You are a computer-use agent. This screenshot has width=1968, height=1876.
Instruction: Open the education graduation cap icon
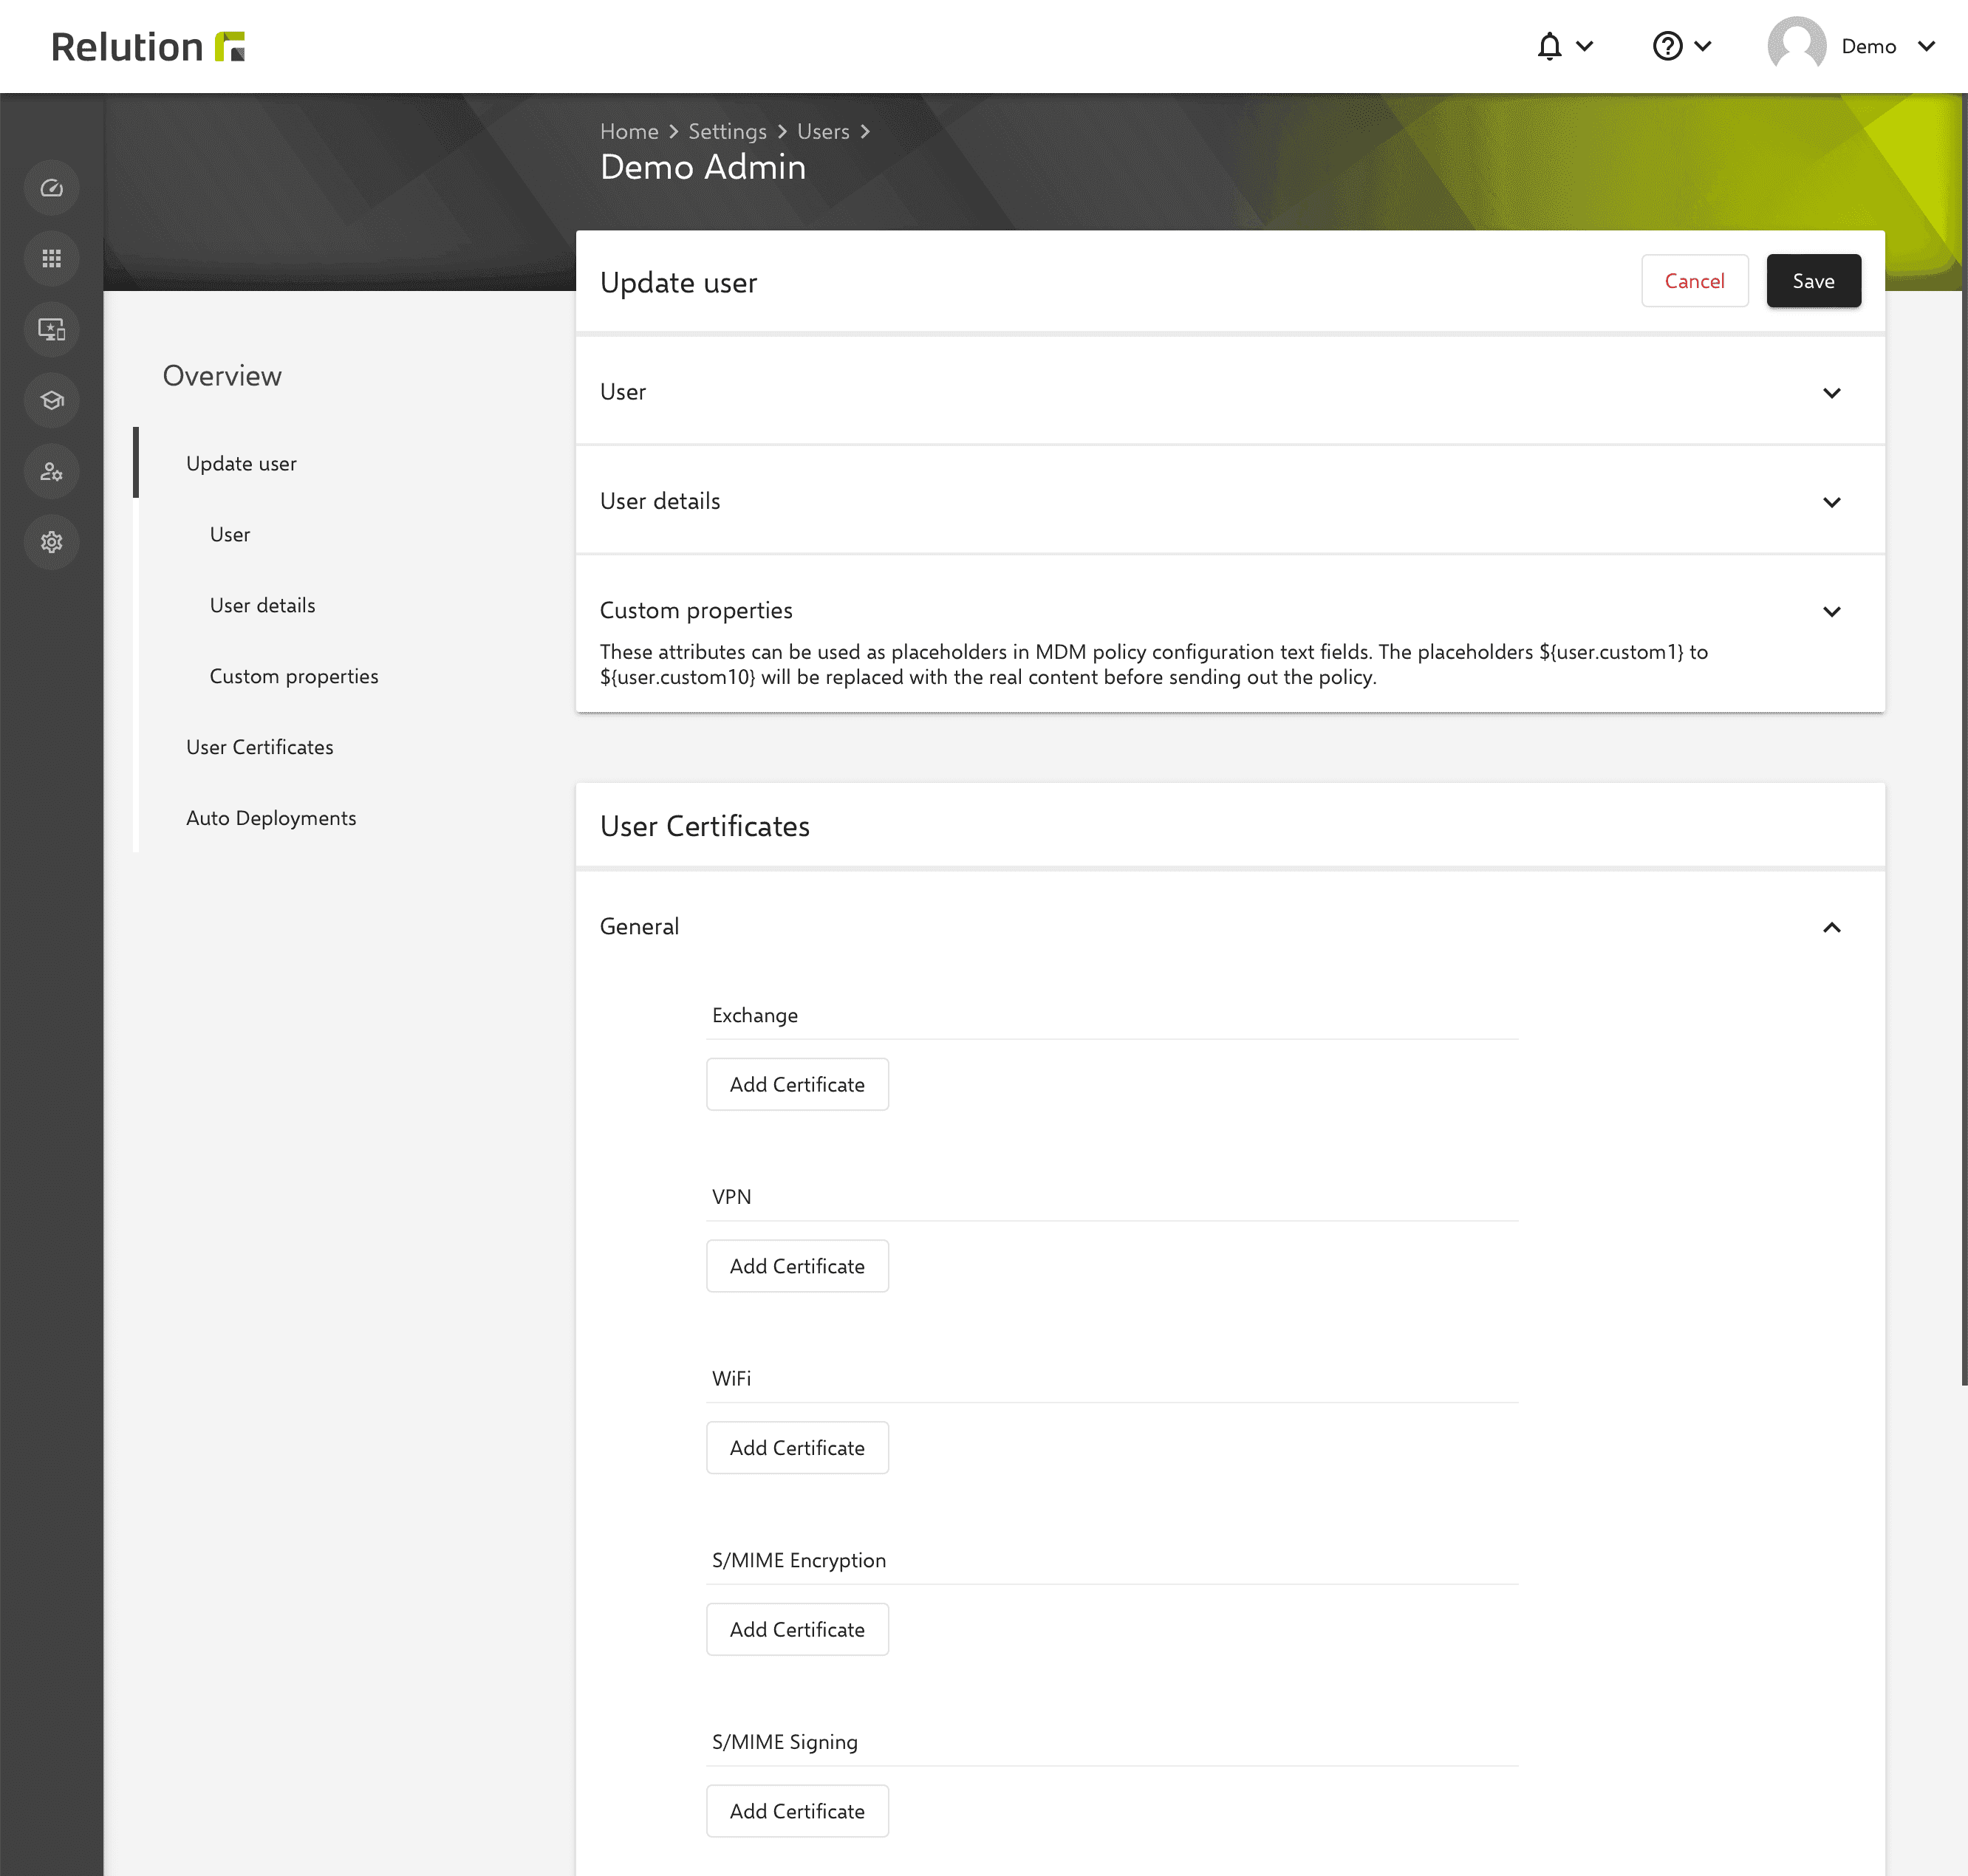click(52, 401)
